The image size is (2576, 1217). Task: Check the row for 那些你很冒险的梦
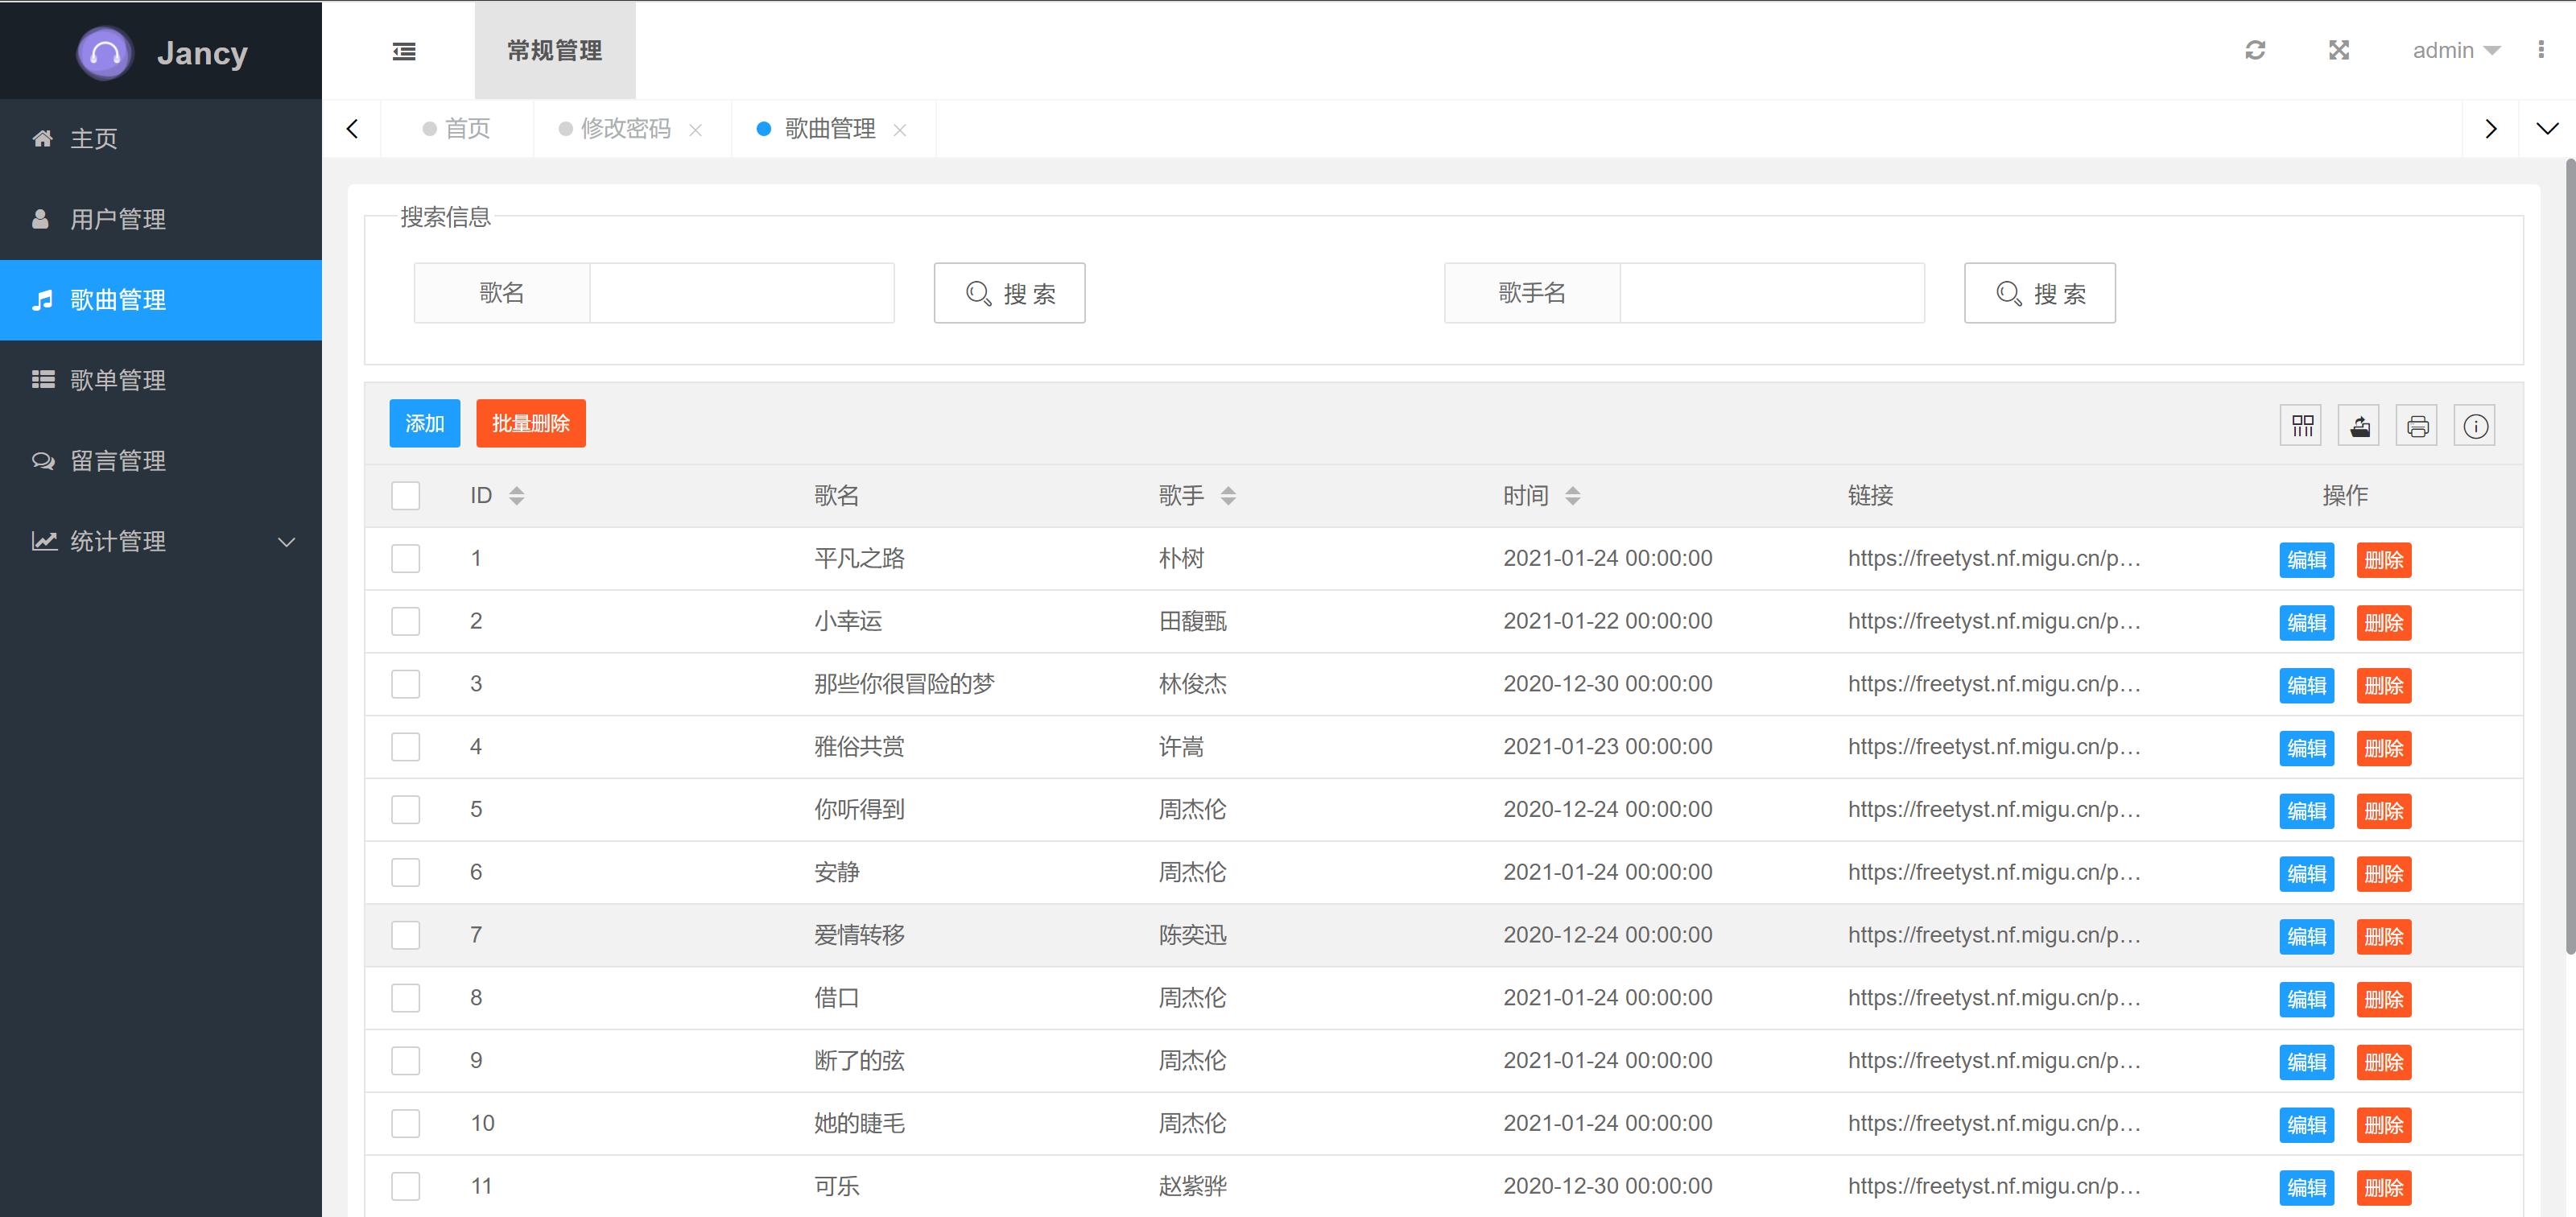point(406,685)
